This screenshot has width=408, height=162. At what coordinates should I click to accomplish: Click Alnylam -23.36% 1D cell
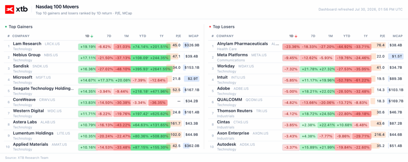(292, 47)
